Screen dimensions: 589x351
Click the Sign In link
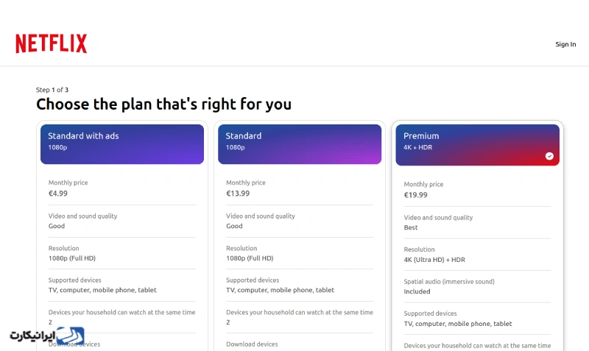[x=565, y=44]
